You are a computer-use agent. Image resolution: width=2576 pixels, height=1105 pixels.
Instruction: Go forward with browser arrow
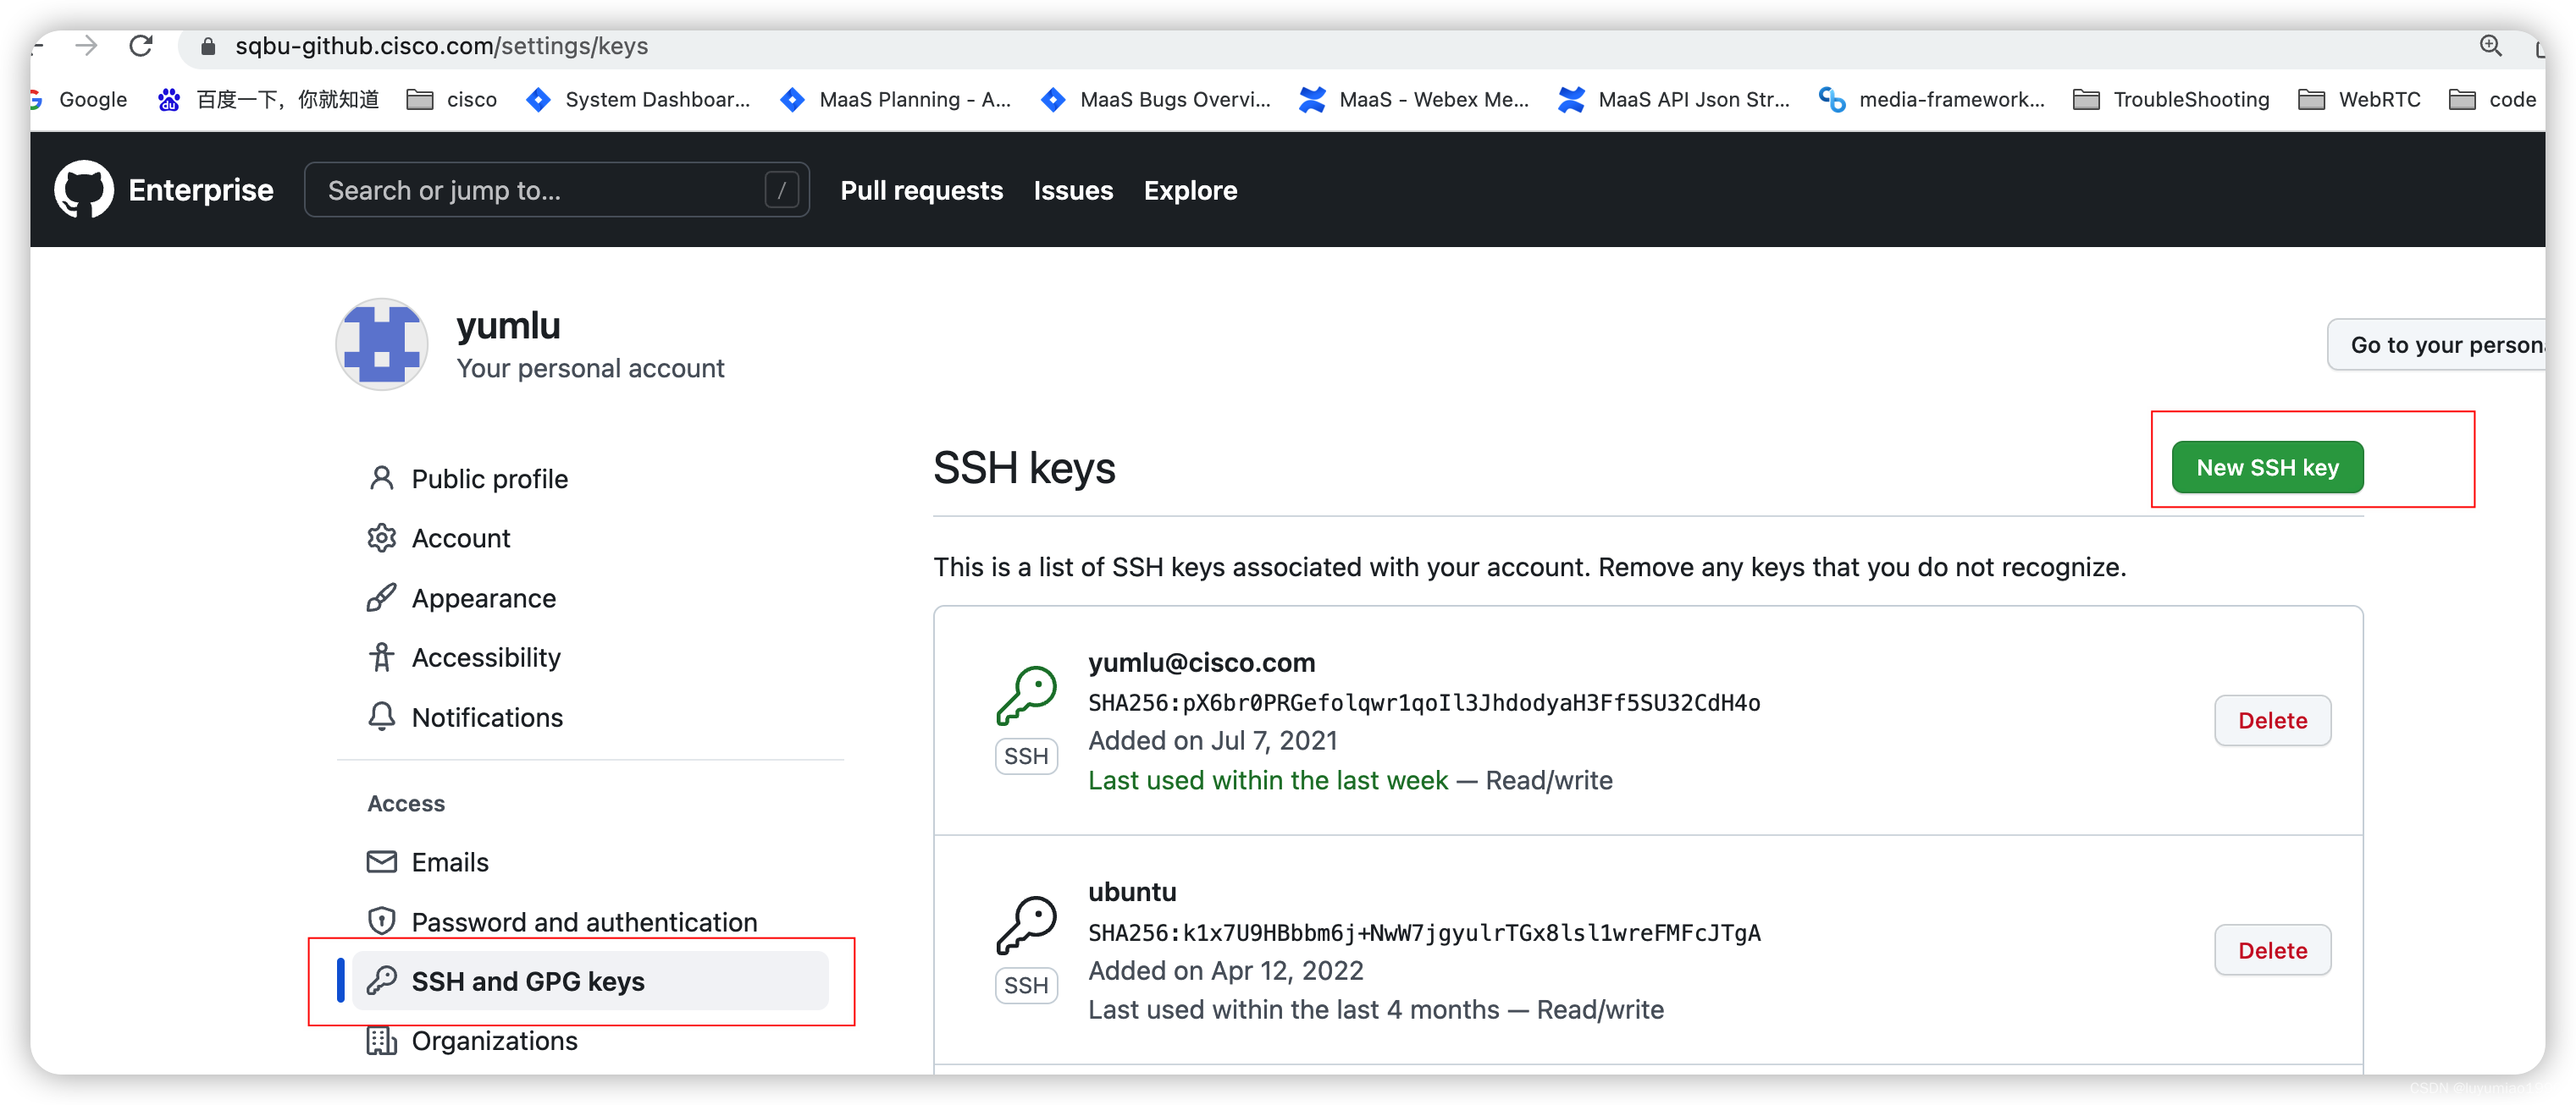(87, 46)
